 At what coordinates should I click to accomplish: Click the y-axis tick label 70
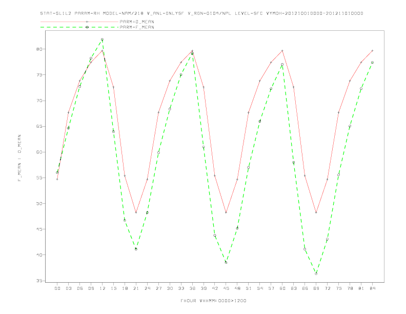pyautogui.click(x=38, y=101)
